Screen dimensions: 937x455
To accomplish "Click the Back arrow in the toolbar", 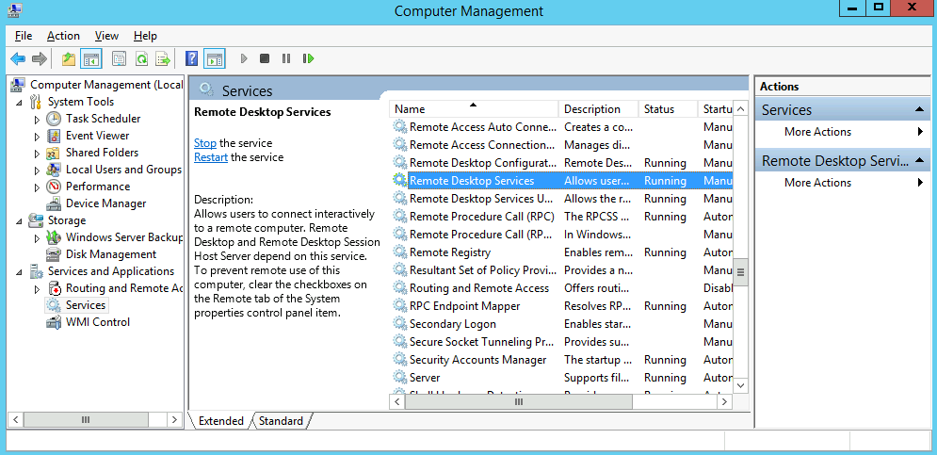I will (x=18, y=59).
